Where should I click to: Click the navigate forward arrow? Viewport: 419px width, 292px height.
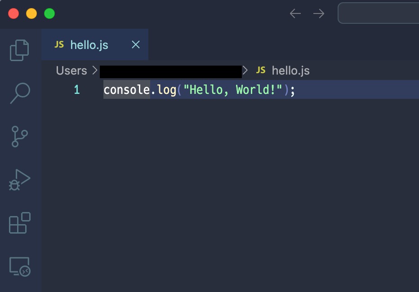point(319,13)
